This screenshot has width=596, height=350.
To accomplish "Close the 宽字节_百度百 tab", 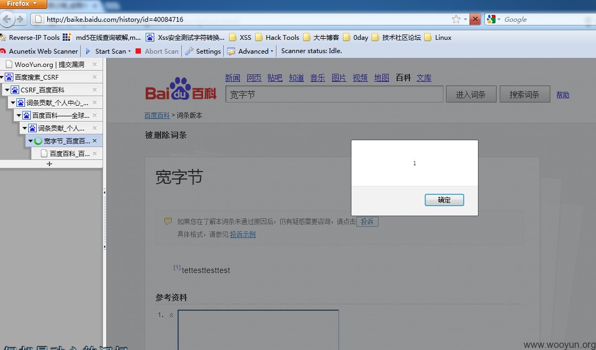I will coord(95,140).
